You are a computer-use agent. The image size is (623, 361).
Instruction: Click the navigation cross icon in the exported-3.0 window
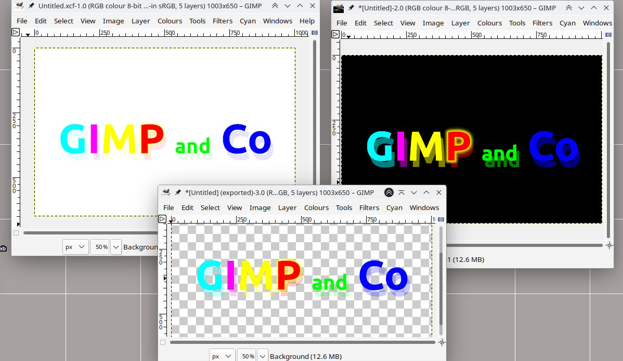[442, 342]
